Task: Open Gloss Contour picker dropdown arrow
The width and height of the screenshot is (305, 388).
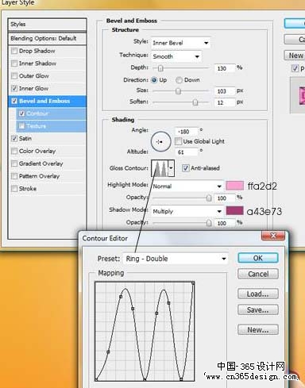Action: (x=172, y=168)
